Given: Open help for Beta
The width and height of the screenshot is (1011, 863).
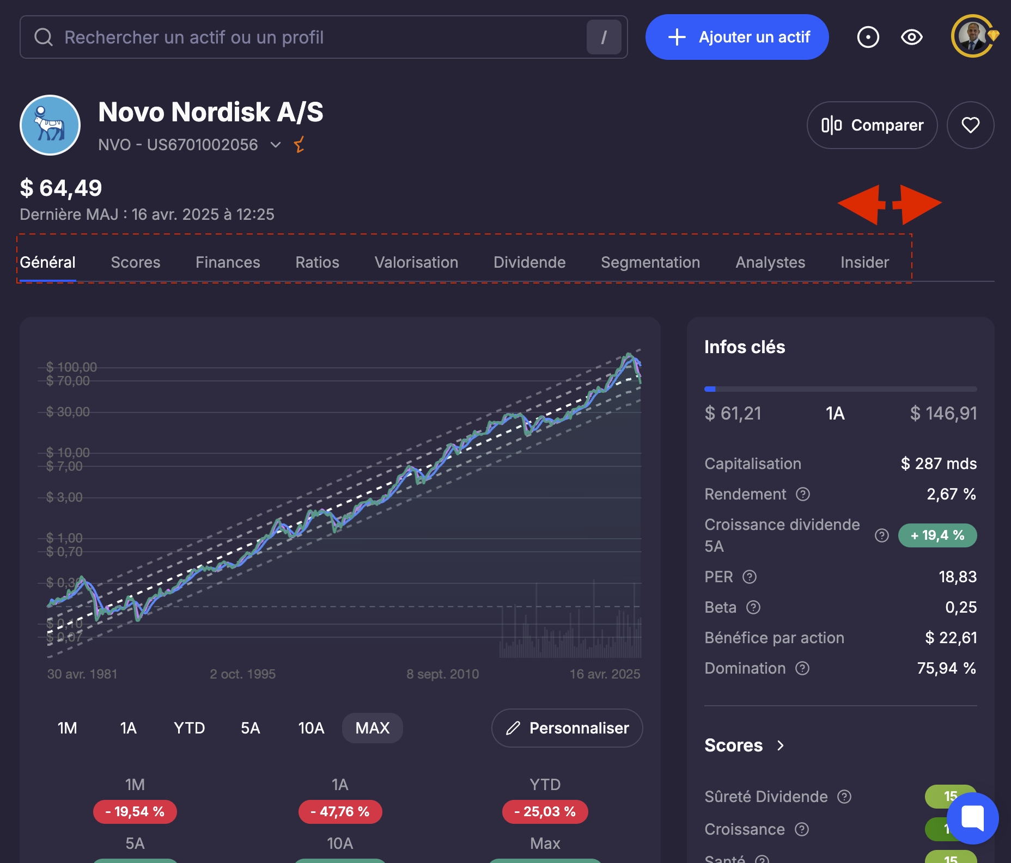Looking at the screenshot, I should tap(753, 607).
